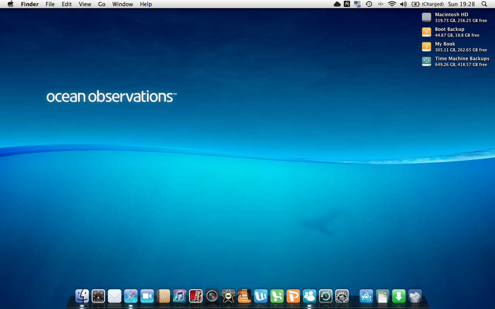Viewport: 495px width, 309px height.
Task: Open iMovie star icon in Dock
Action: (x=228, y=296)
